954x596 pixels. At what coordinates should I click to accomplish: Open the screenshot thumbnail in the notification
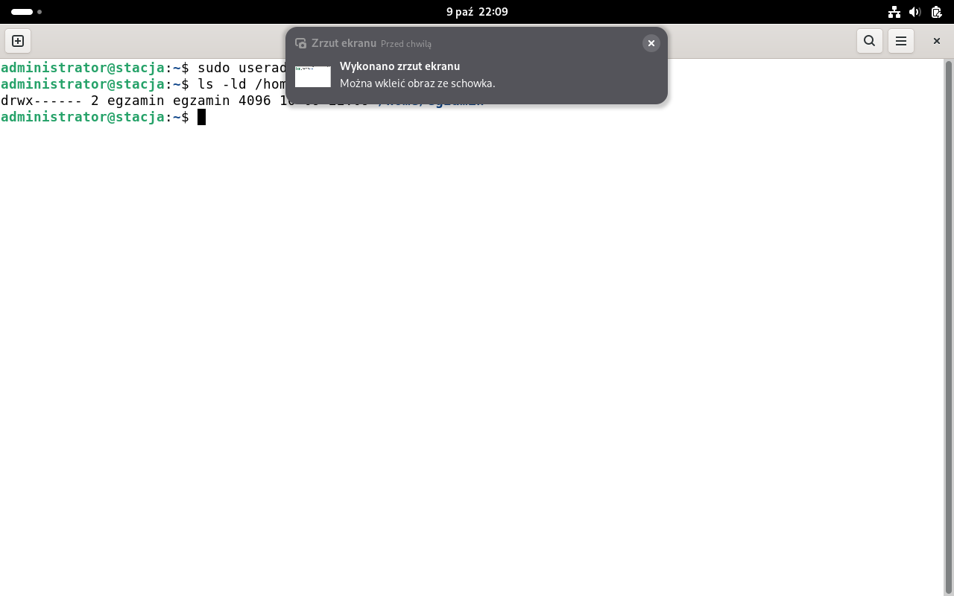click(x=313, y=76)
